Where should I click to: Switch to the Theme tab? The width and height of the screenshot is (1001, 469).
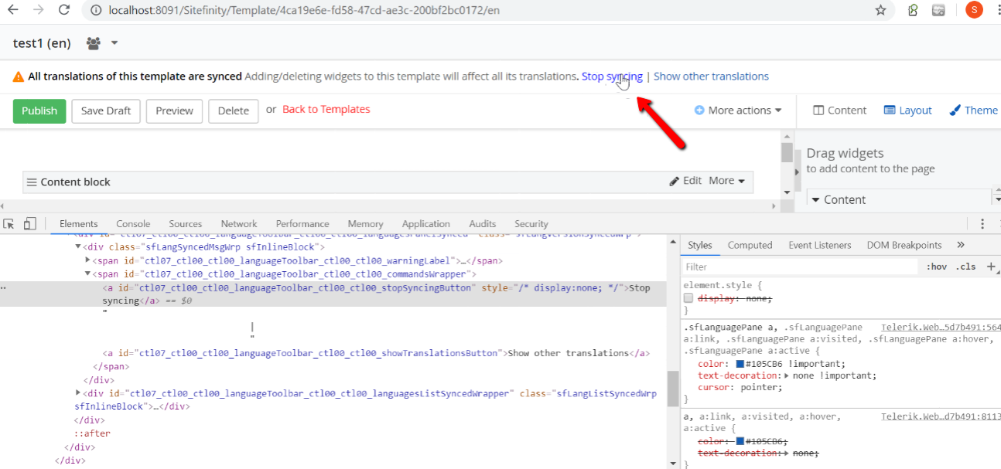tap(973, 110)
